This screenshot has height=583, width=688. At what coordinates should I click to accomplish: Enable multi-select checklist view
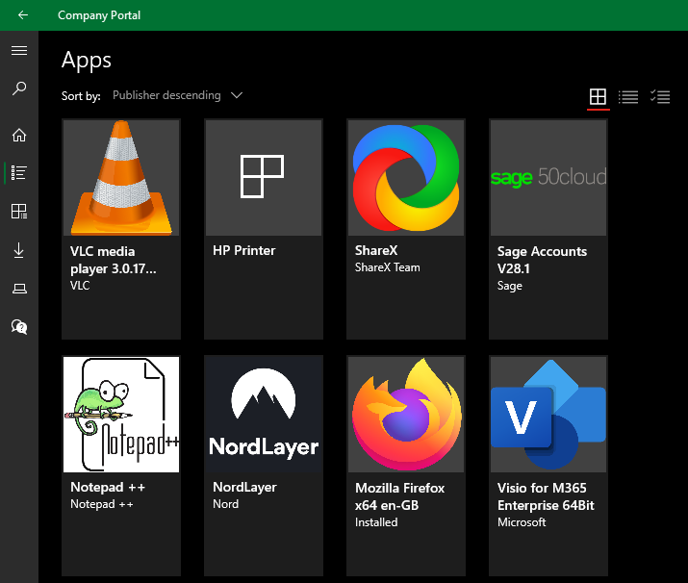[x=660, y=96]
